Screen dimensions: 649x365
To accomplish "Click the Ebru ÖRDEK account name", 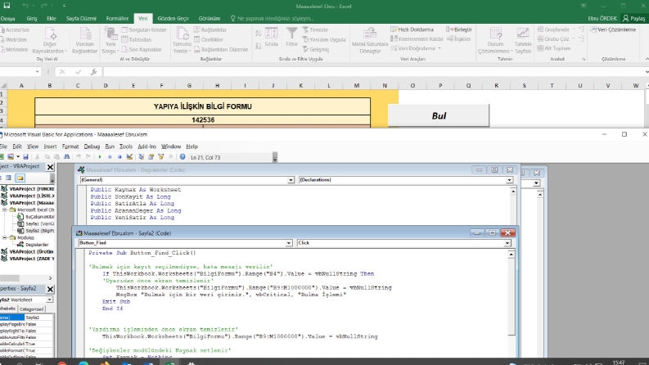I will coord(602,19).
